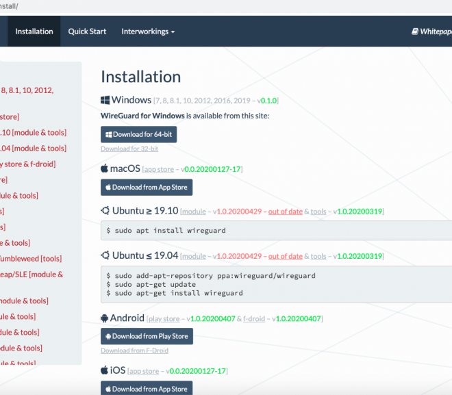Click Android icon inside Play Store button
This screenshot has width=452, height=395.
(x=108, y=337)
